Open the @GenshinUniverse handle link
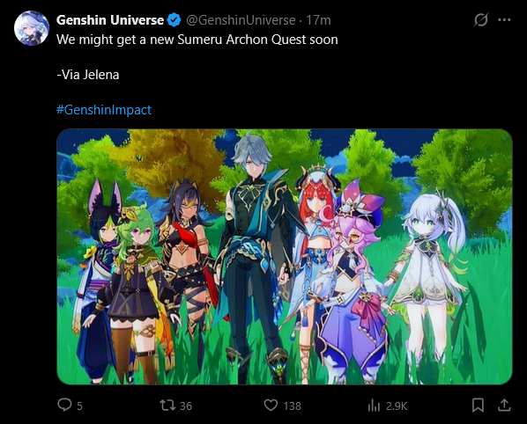The width and height of the screenshot is (527, 424). click(241, 20)
